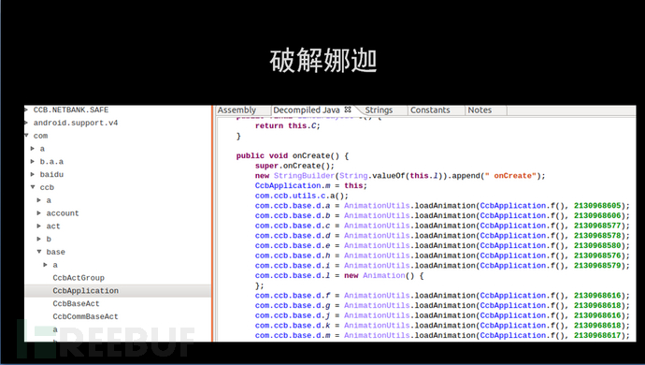The width and height of the screenshot is (645, 365).
Task: Select the CcbCommBaseAct class
Action: (x=86, y=316)
